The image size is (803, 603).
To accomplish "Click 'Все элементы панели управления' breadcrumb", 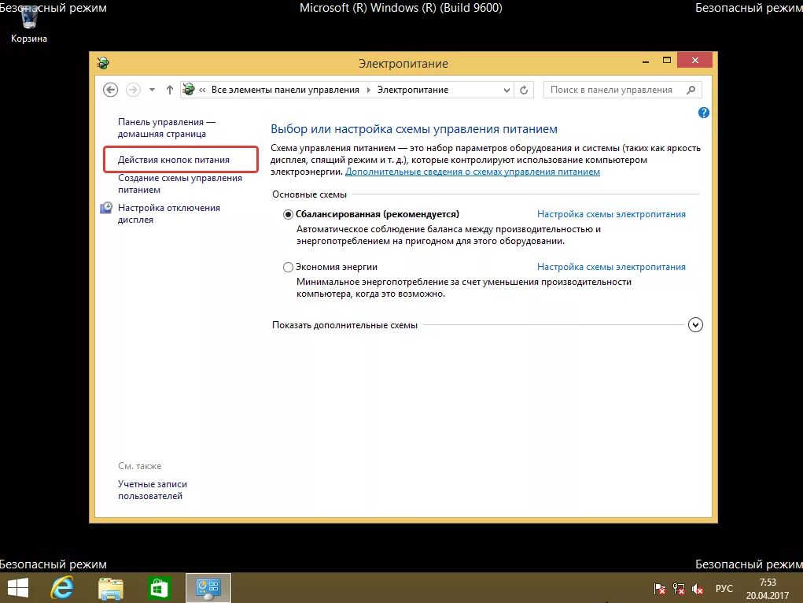I will tap(285, 90).
